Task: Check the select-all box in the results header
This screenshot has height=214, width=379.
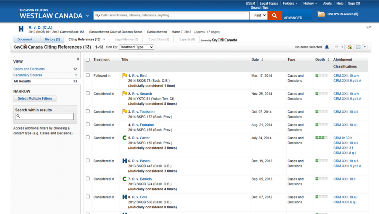Action: 88,59
